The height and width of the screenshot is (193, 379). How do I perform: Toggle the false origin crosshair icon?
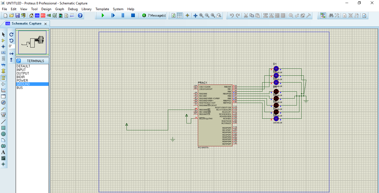point(187,15)
